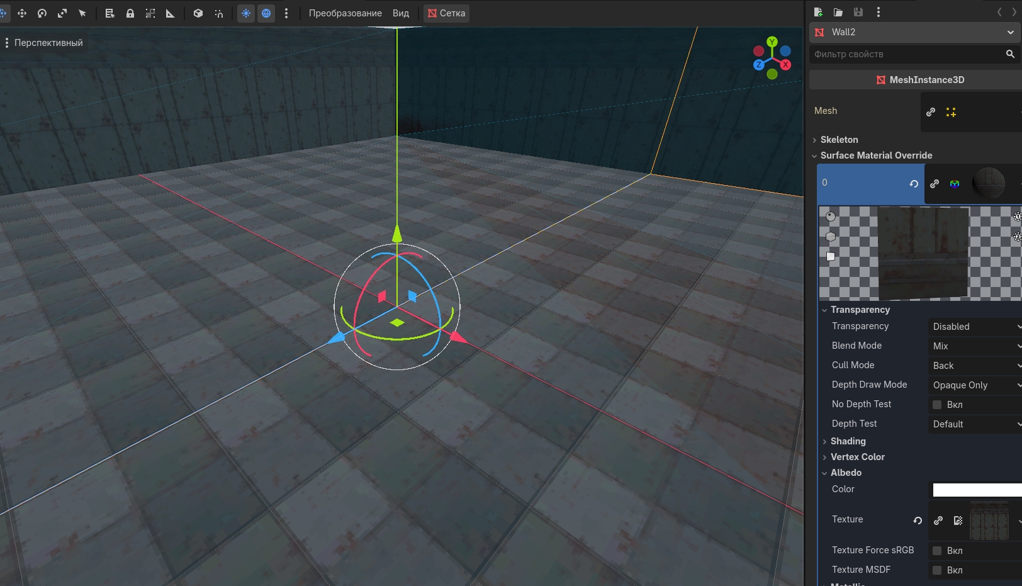Image resolution: width=1022 pixels, height=586 pixels.
Task: Open the Перспективный viewport menu
Action: (x=44, y=43)
